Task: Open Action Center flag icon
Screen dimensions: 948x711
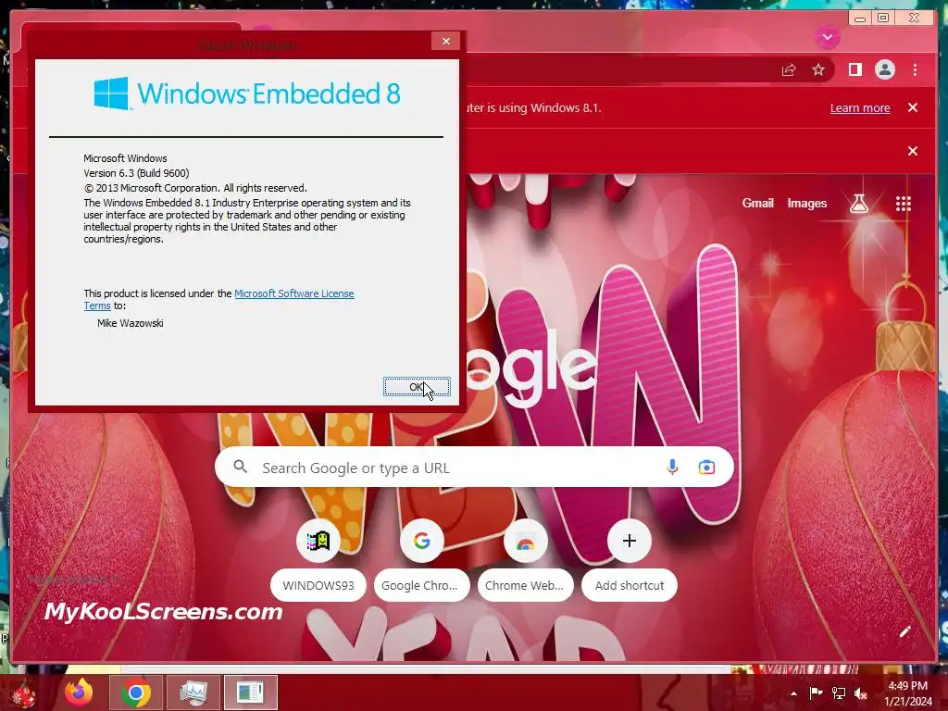Action: click(x=816, y=692)
